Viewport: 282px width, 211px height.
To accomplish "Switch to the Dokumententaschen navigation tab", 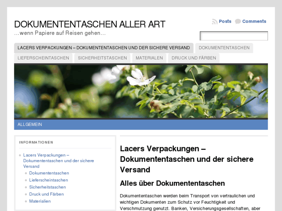I will click(224, 48).
